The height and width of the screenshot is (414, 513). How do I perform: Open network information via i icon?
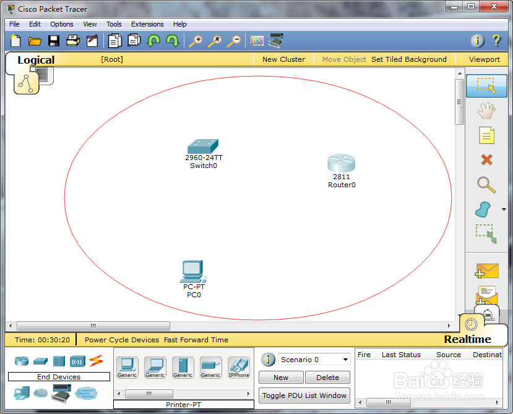477,41
